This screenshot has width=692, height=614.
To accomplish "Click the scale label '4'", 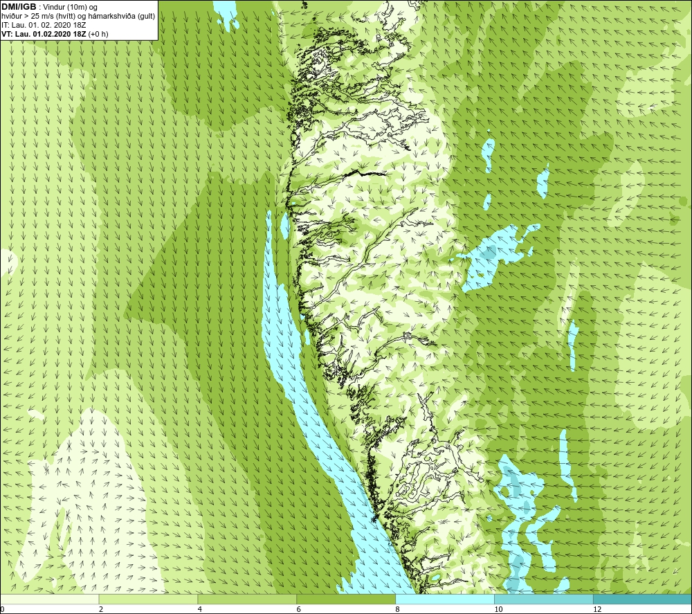I will click(x=200, y=610).
